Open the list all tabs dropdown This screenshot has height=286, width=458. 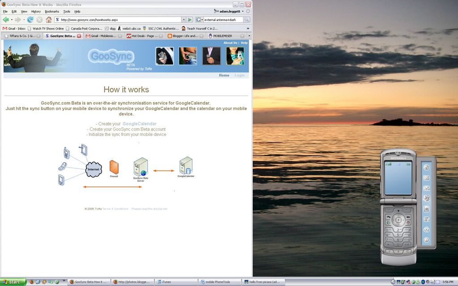[x=249, y=36]
